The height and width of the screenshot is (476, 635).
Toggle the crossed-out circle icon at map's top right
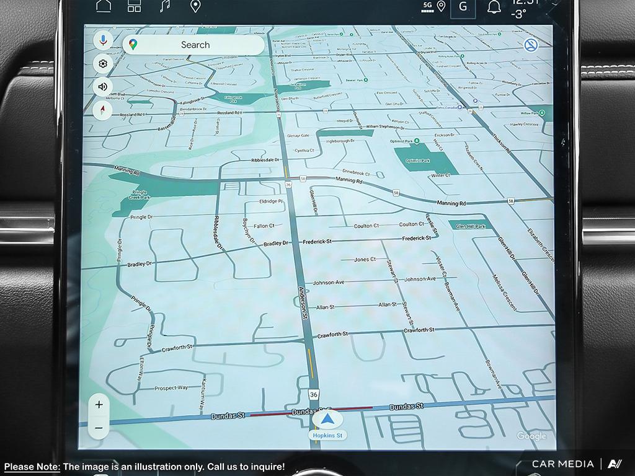pyautogui.click(x=531, y=45)
